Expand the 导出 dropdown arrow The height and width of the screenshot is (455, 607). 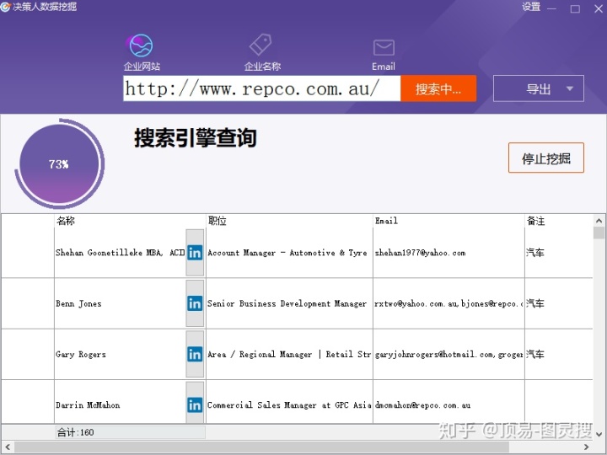(569, 88)
